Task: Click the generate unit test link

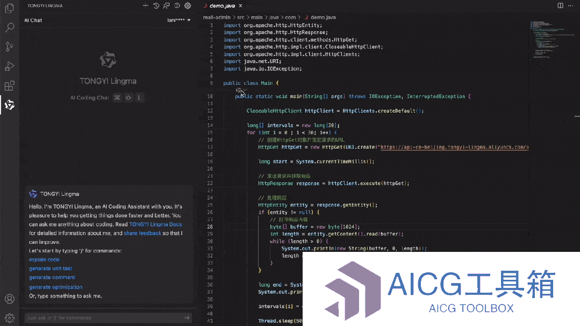Action: point(51,269)
